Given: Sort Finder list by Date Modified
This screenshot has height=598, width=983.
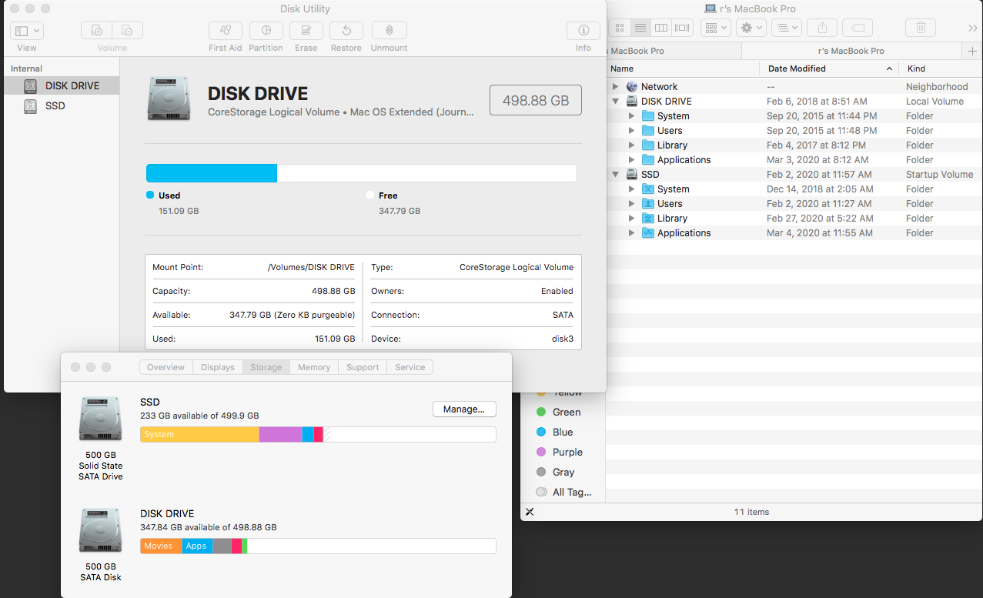Looking at the screenshot, I should point(828,68).
